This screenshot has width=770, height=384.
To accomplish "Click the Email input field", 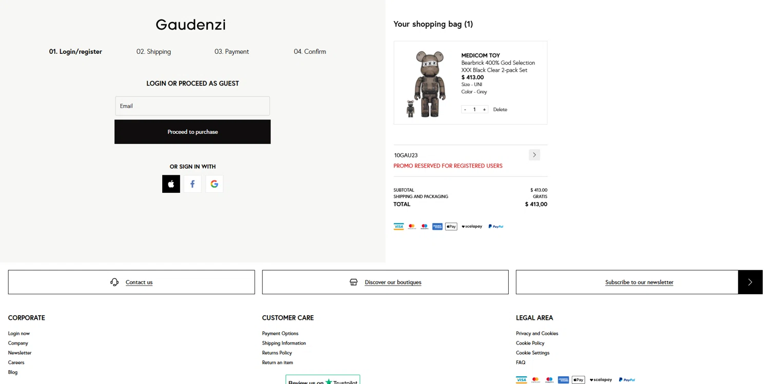I will coord(192,106).
